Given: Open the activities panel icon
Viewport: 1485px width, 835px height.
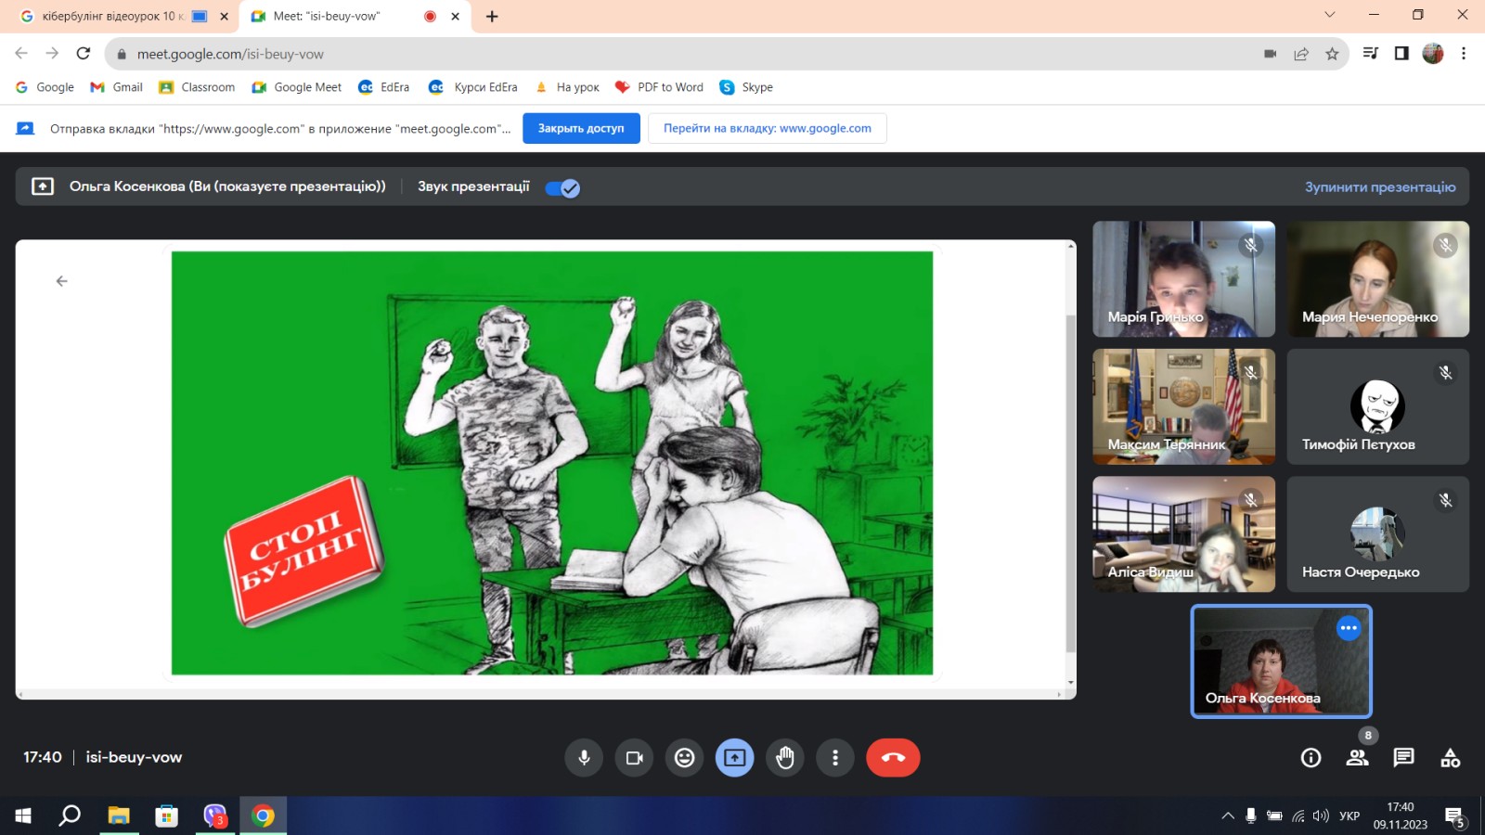Looking at the screenshot, I should [x=1450, y=758].
